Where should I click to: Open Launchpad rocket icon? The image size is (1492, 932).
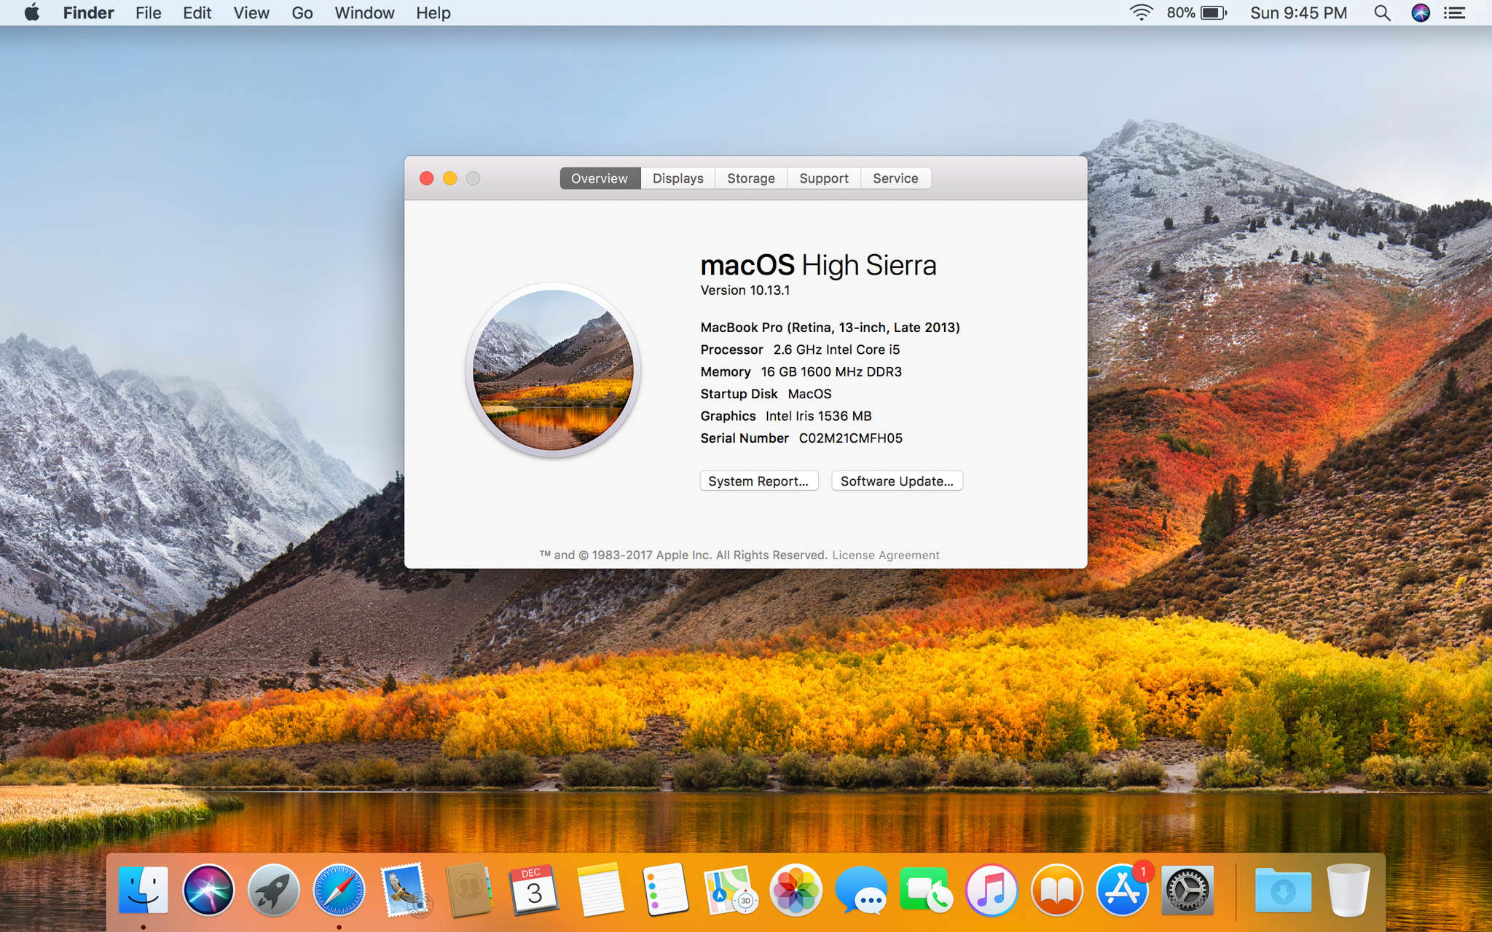[273, 890]
